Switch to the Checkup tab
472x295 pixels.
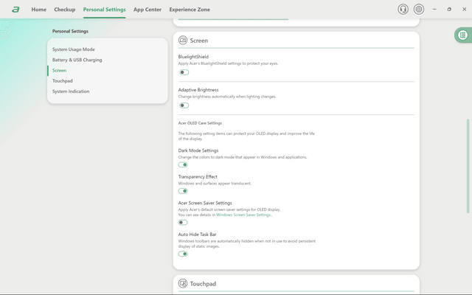pyautogui.click(x=65, y=10)
